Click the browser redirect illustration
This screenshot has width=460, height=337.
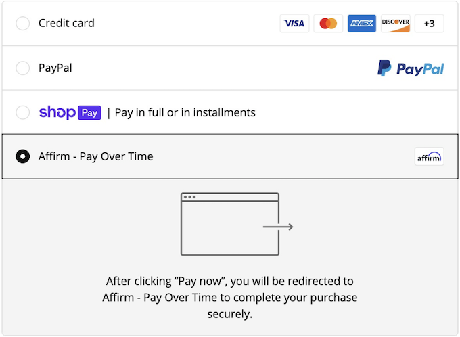click(230, 224)
